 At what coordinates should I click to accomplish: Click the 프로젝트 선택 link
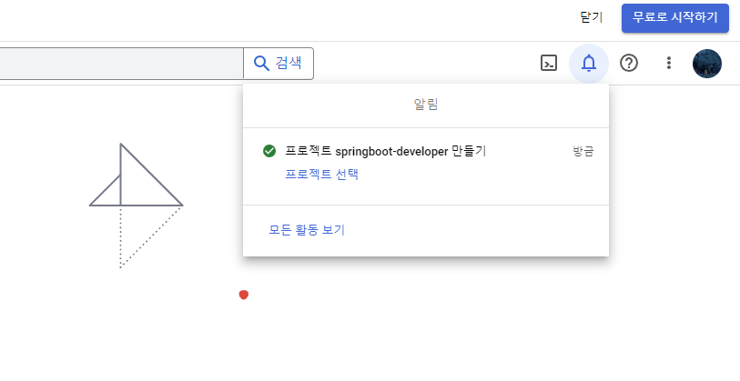tap(322, 174)
